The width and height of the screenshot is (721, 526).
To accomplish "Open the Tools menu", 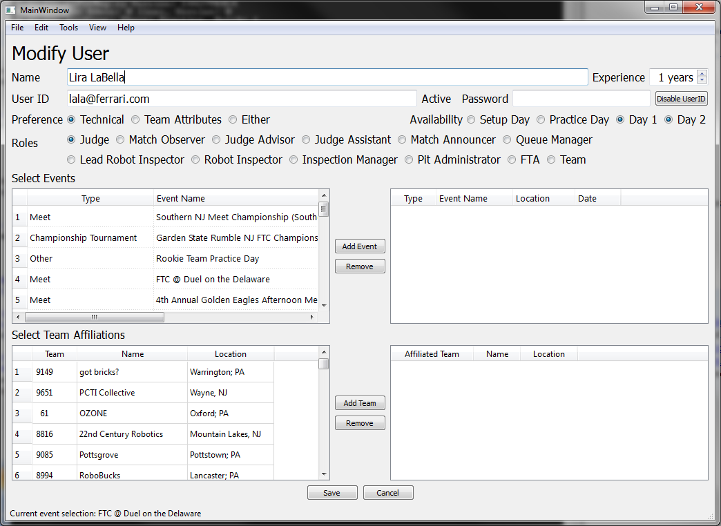I will tap(68, 28).
